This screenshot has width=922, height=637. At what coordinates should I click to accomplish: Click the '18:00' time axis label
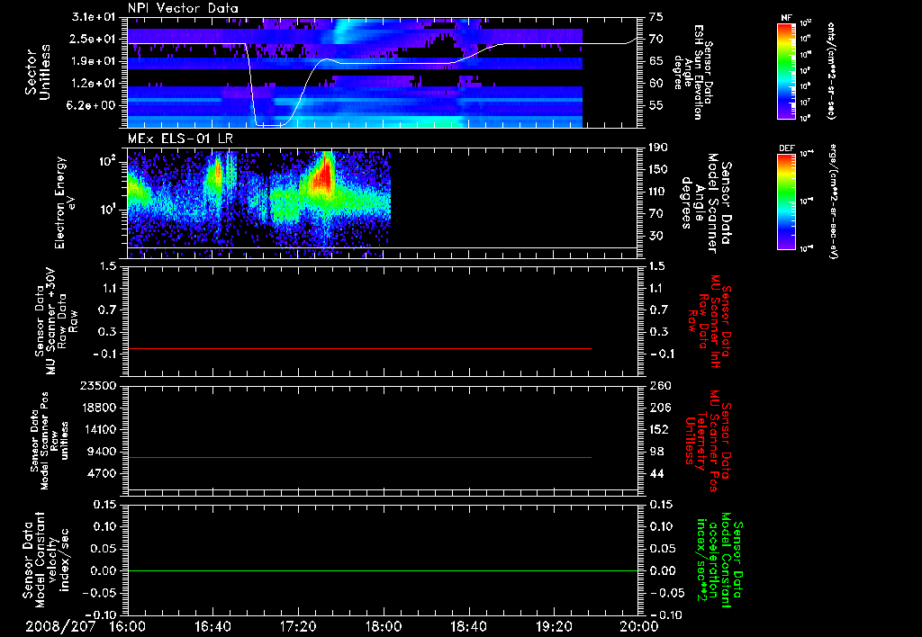(384, 626)
